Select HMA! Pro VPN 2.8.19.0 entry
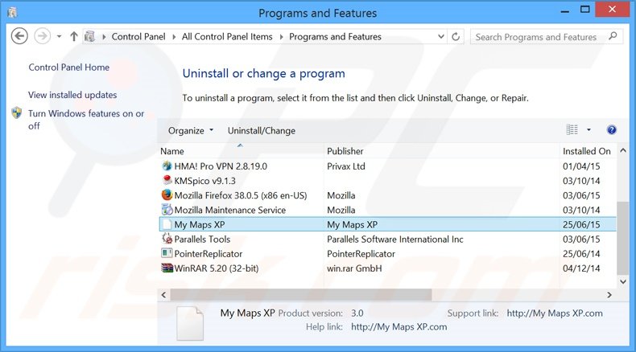636x352 pixels. [221, 166]
